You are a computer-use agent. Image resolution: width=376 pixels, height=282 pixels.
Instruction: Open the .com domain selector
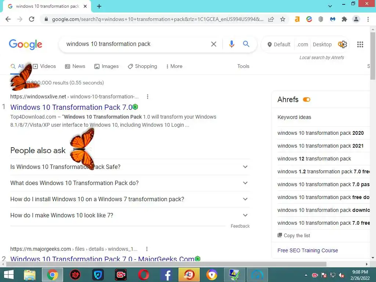click(x=302, y=44)
